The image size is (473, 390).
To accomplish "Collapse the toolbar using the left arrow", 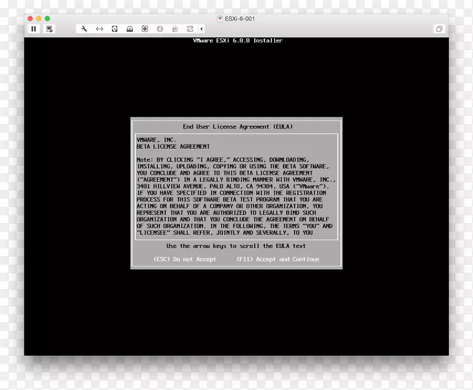I will coord(202,28).
